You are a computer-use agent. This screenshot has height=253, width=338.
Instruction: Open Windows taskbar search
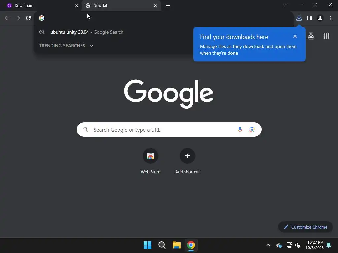click(x=162, y=245)
